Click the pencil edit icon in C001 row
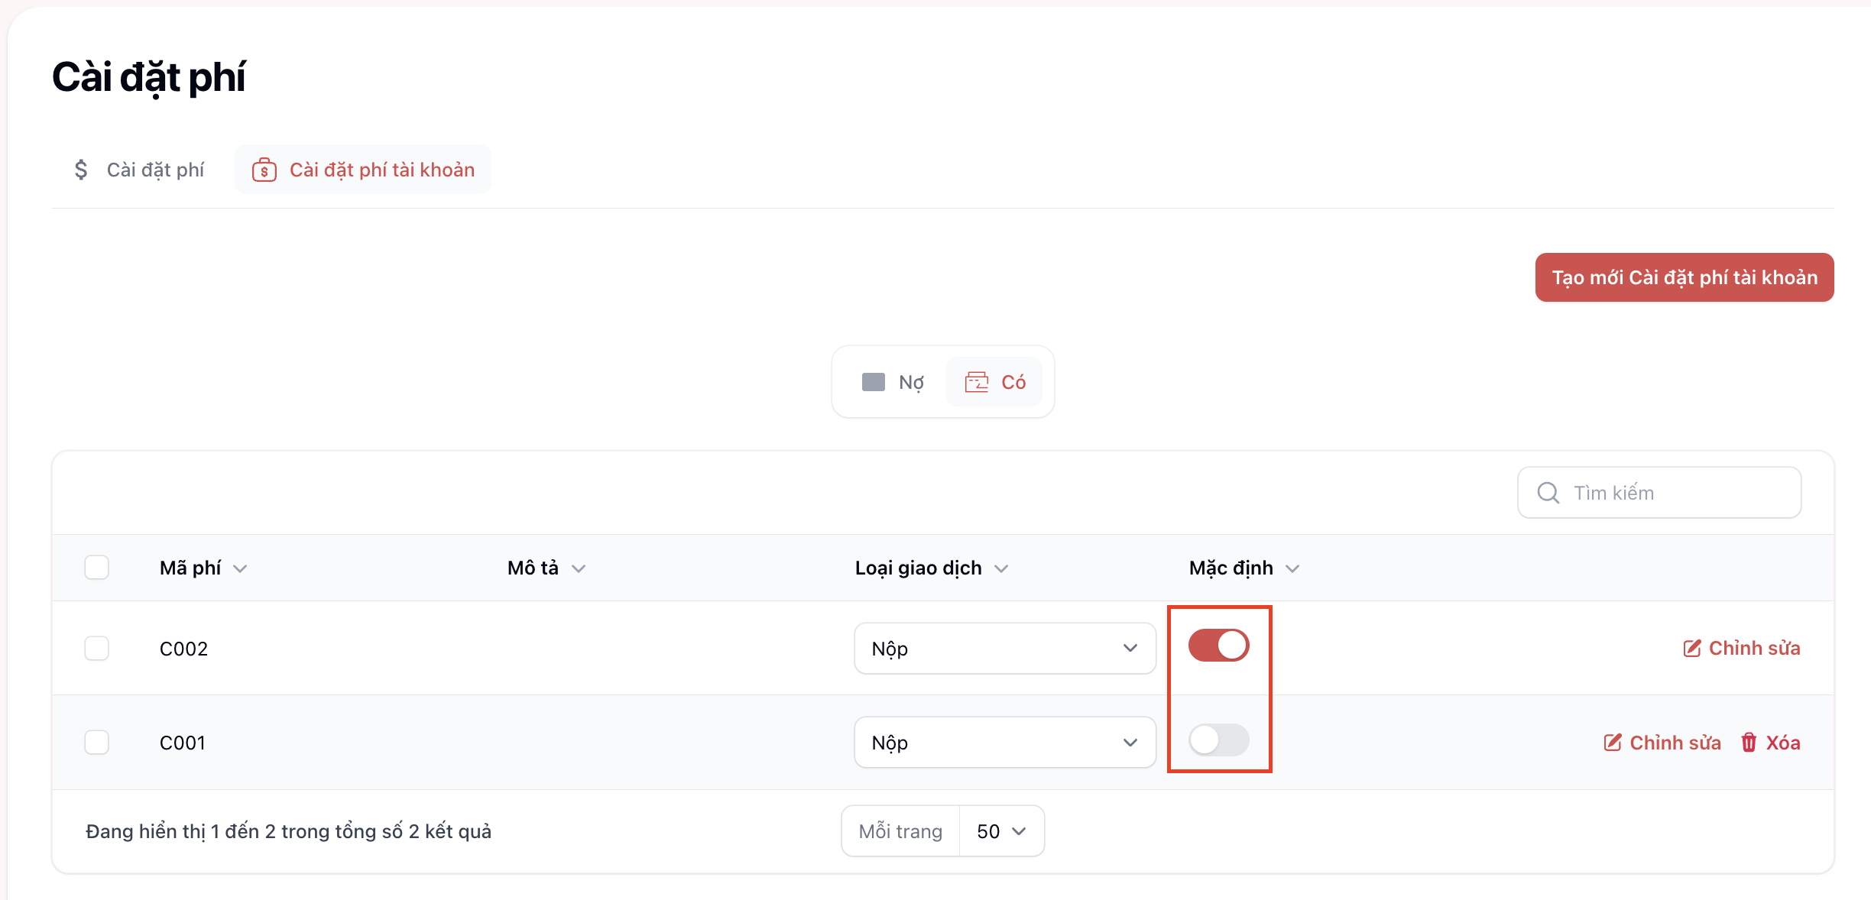The image size is (1871, 900). pyautogui.click(x=1613, y=743)
